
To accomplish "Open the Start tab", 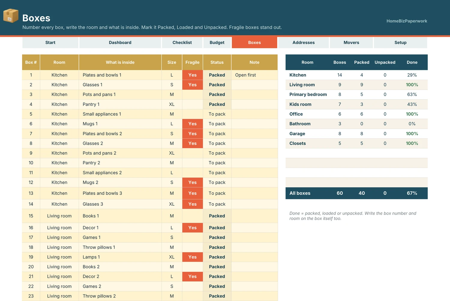I will tap(50, 43).
